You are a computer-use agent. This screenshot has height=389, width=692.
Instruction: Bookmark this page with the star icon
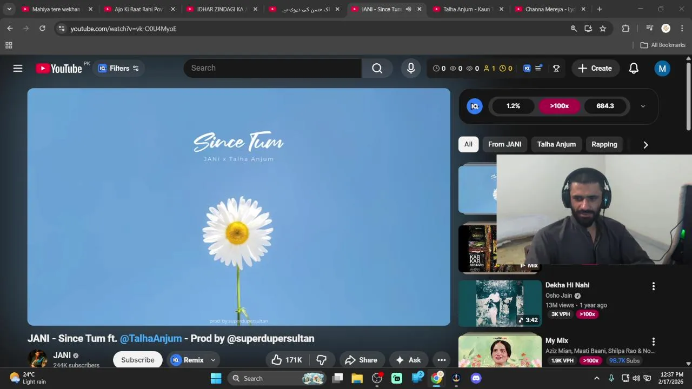tap(603, 29)
